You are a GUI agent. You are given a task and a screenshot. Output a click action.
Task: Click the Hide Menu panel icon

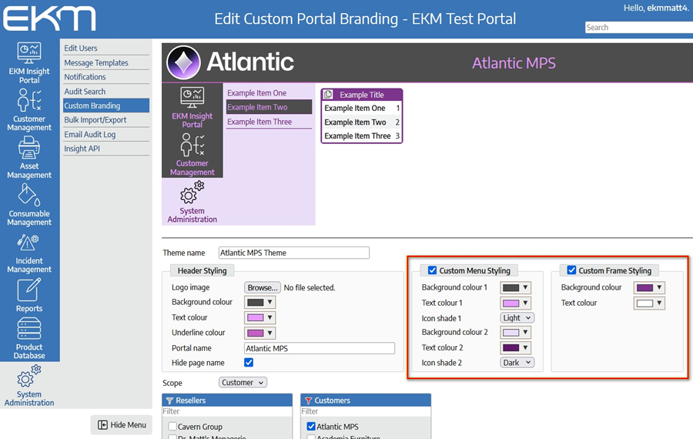pyautogui.click(x=102, y=425)
